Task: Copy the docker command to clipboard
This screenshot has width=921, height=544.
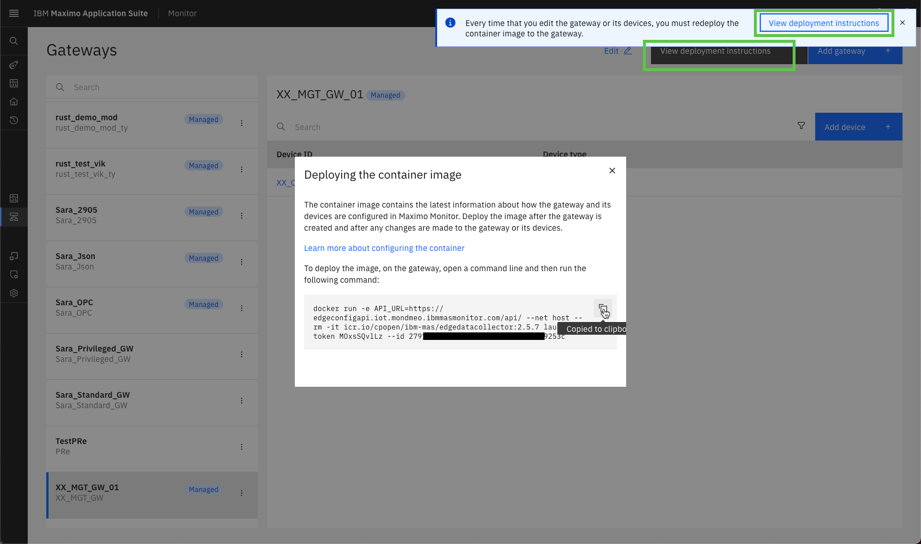Action: 602,309
